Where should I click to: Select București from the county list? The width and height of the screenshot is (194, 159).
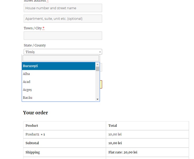coord(58,66)
